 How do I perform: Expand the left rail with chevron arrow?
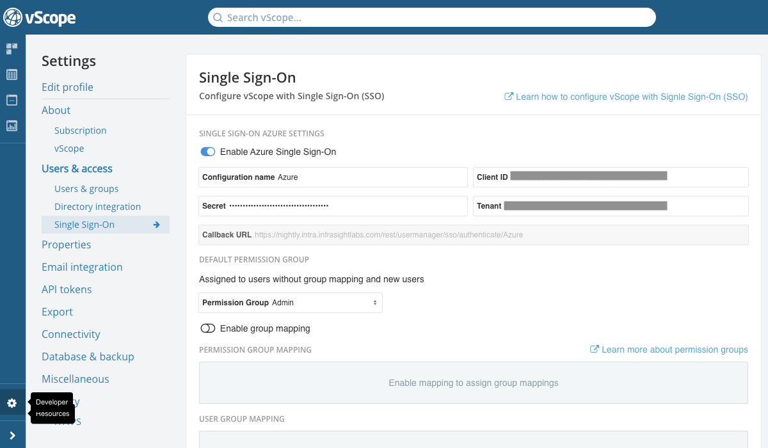[x=12, y=435]
